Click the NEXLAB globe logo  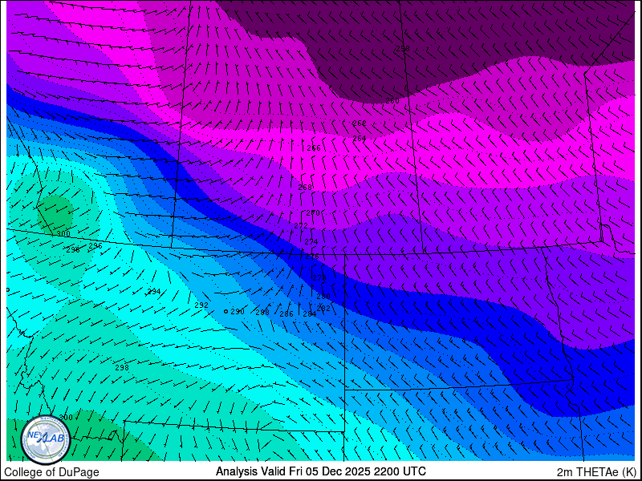pyautogui.click(x=46, y=440)
